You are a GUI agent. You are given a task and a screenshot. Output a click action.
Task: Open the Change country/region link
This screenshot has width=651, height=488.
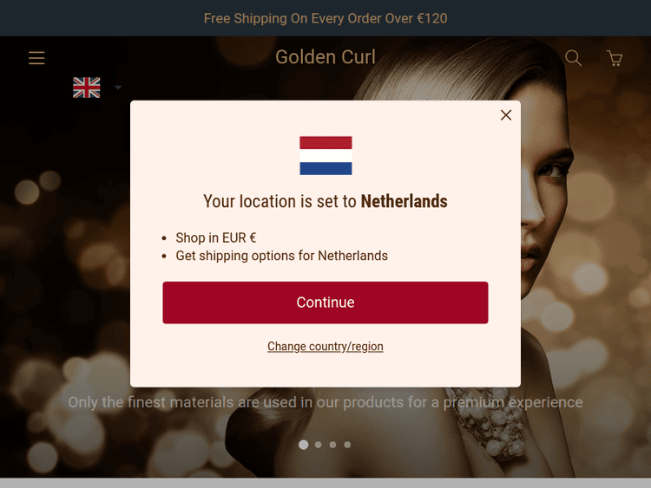[325, 346]
